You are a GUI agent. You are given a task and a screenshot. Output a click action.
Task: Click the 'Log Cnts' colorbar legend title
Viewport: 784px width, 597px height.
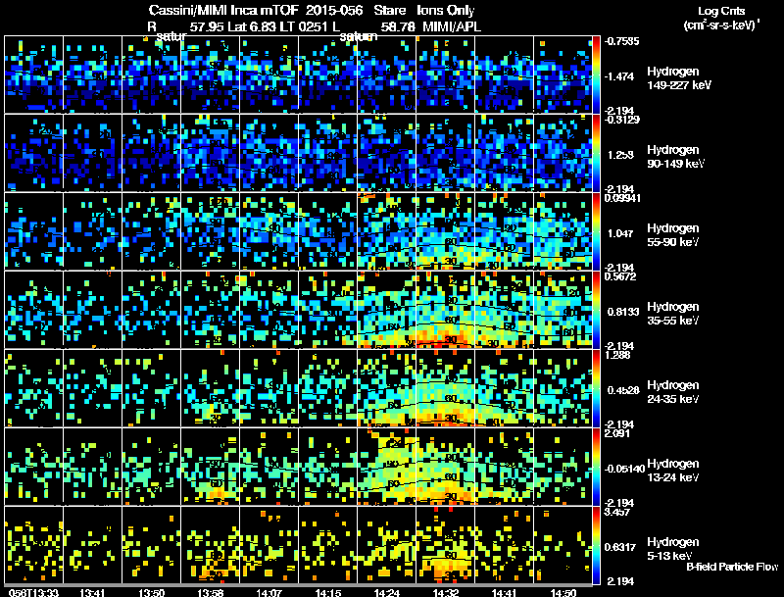[721, 11]
